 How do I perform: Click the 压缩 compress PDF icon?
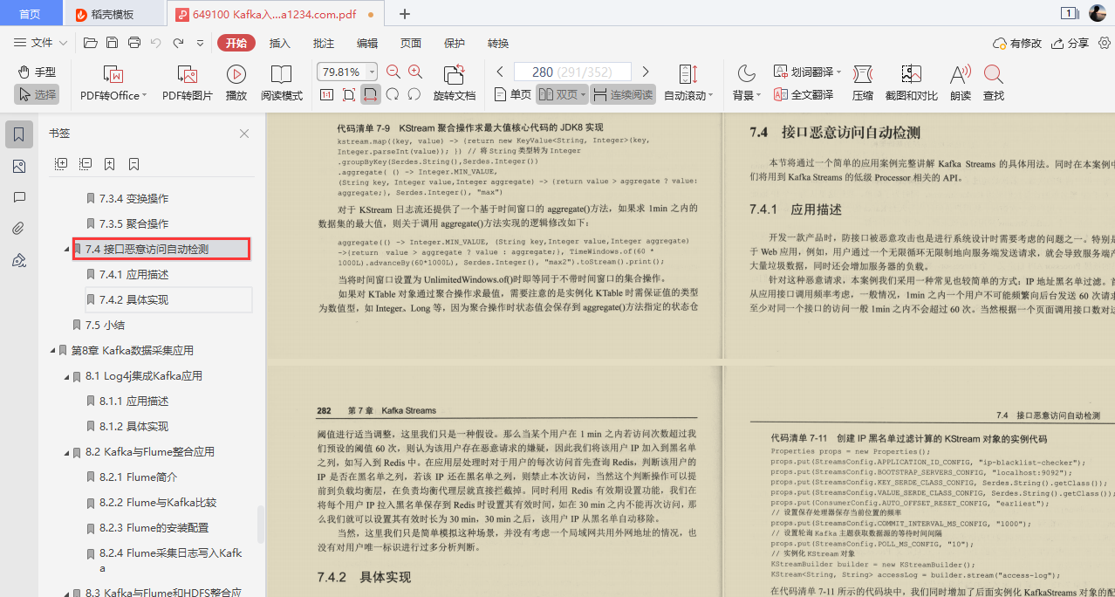coord(862,83)
